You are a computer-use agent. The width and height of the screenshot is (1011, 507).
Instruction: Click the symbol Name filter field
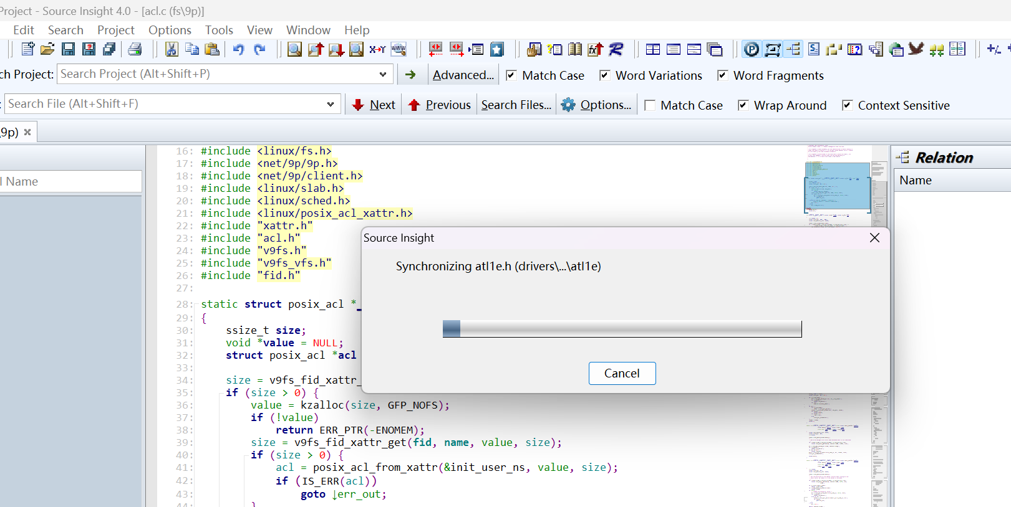click(x=70, y=181)
